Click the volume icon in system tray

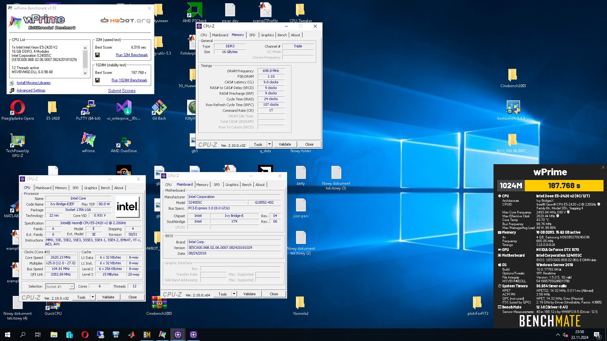(x=566, y=335)
